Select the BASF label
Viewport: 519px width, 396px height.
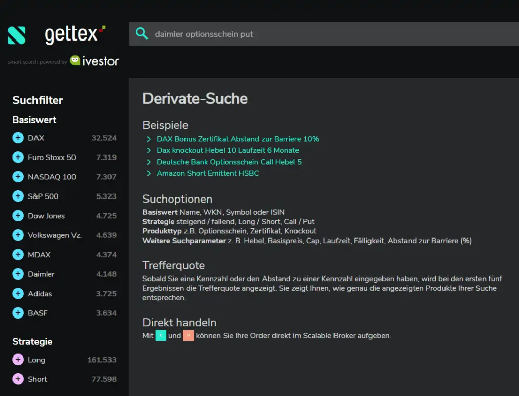click(x=38, y=313)
